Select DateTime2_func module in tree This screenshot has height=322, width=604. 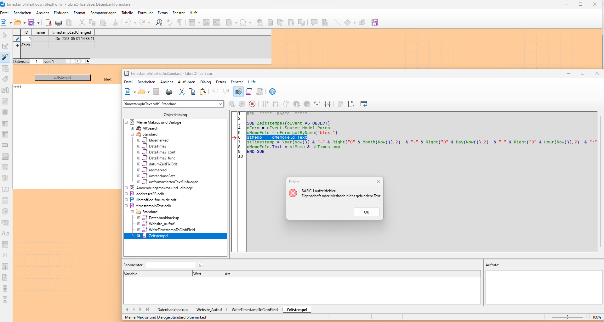tap(162, 158)
